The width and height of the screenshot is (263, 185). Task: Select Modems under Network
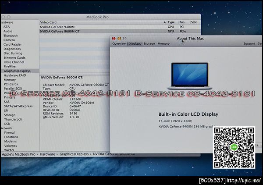point(11,141)
